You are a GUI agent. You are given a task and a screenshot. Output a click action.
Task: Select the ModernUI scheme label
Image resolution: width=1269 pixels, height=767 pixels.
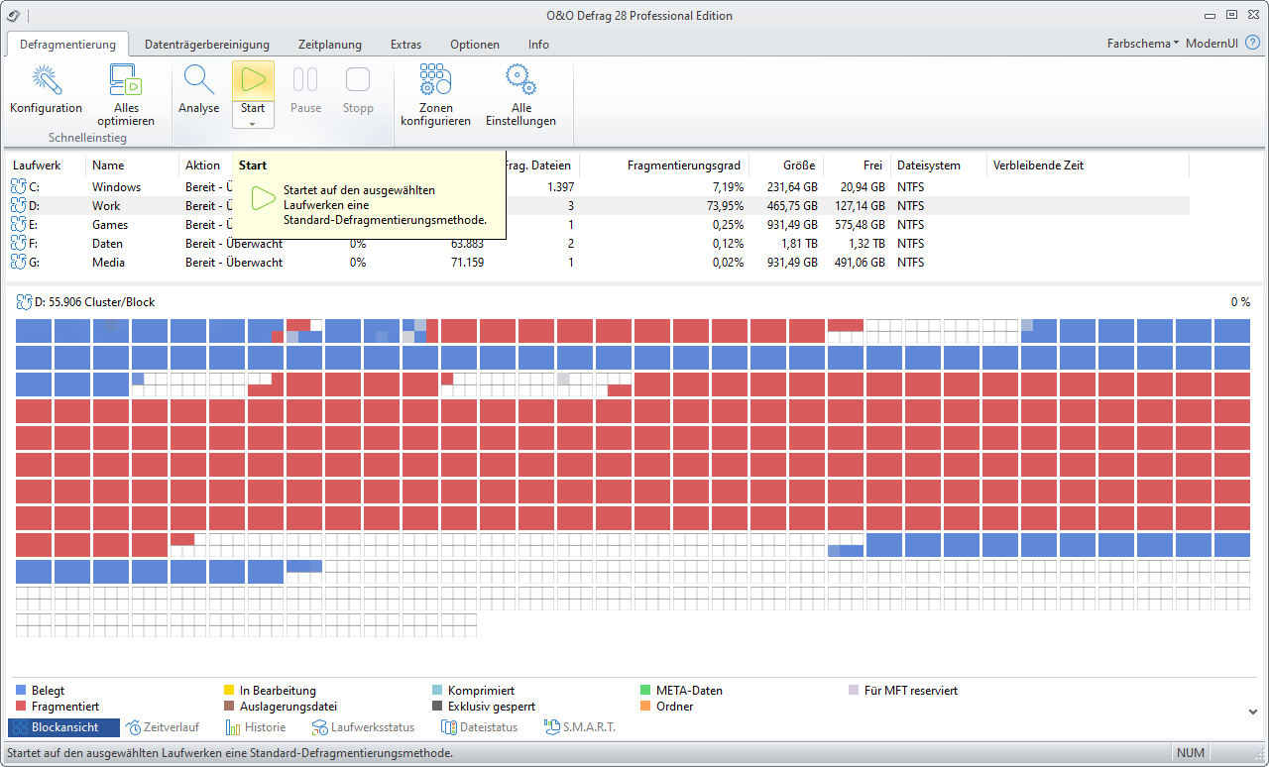coord(1211,44)
